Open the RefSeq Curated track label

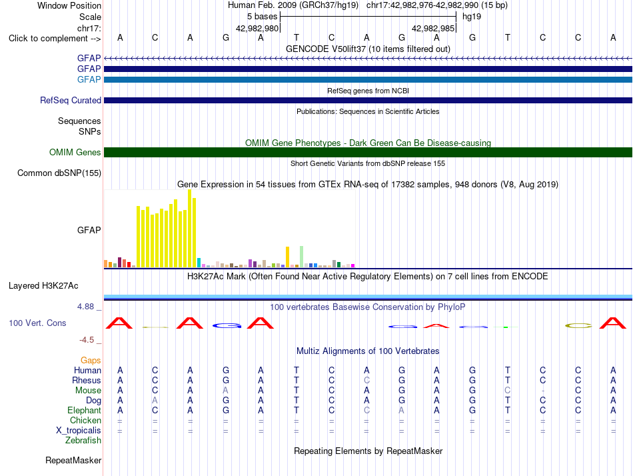click(x=70, y=100)
